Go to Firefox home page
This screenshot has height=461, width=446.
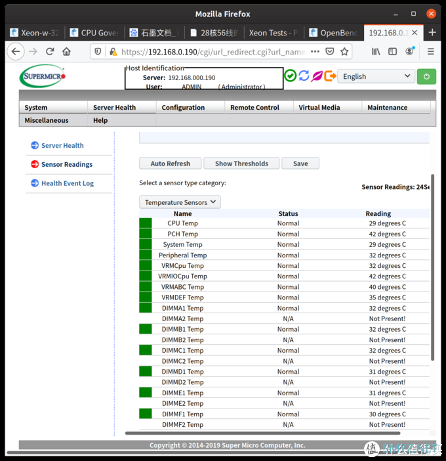coord(66,51)
